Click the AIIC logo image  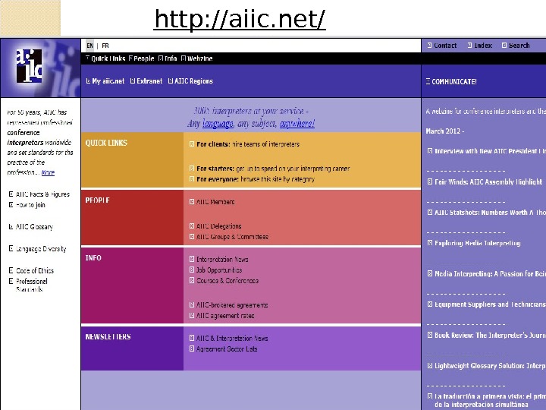point(30,65)
